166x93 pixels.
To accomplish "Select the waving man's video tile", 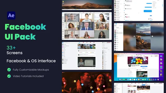I will 72,18.
